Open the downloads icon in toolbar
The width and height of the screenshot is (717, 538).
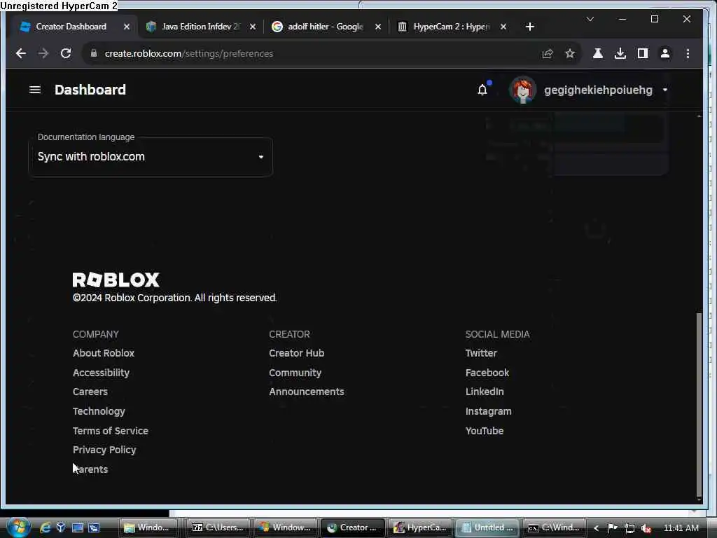click(620, 53)
